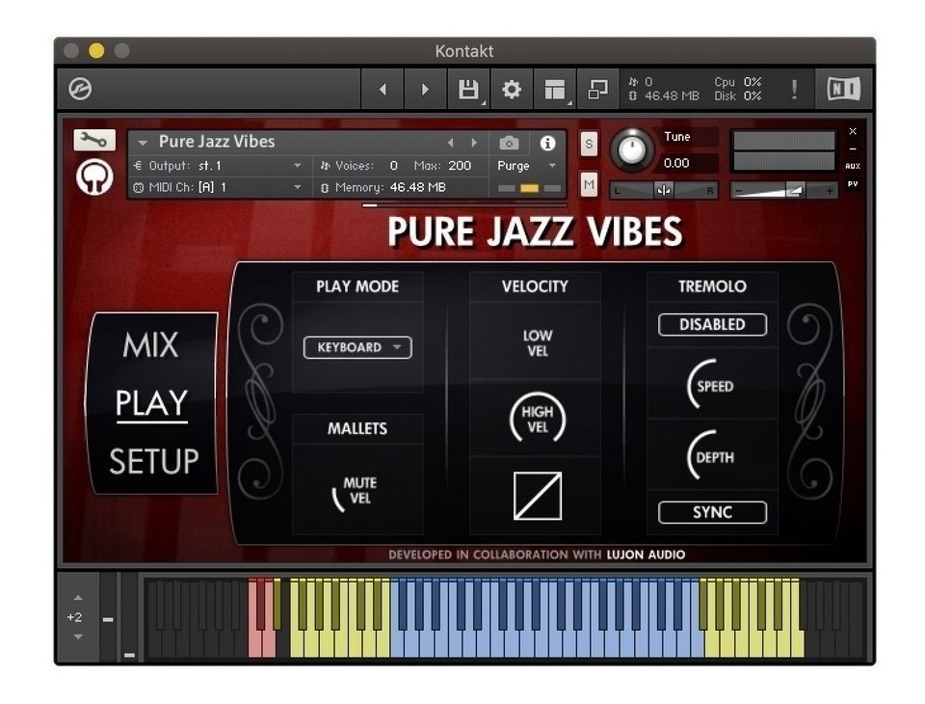925x704 pixels.
Task: Click the minimize view windows icon
Action: pyautogui.click(x=597, y=90)
